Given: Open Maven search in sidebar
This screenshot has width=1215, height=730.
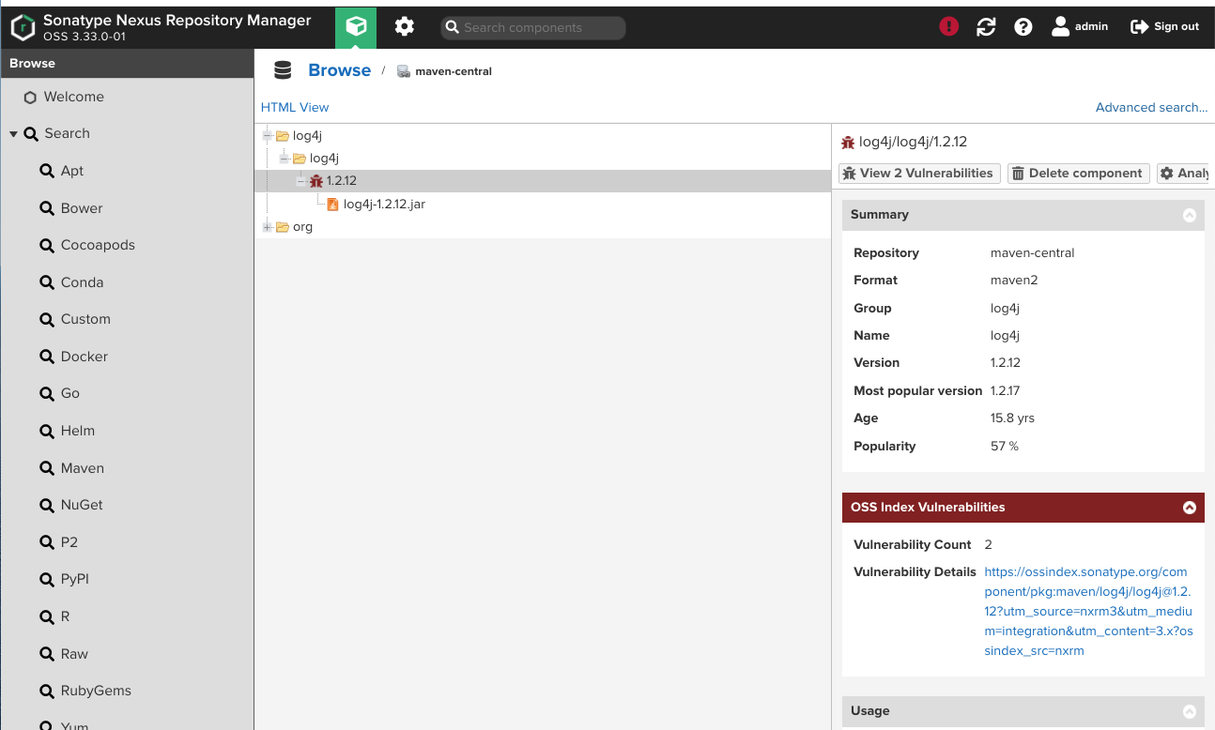Looking at the screenshot, I should point(82,468).
